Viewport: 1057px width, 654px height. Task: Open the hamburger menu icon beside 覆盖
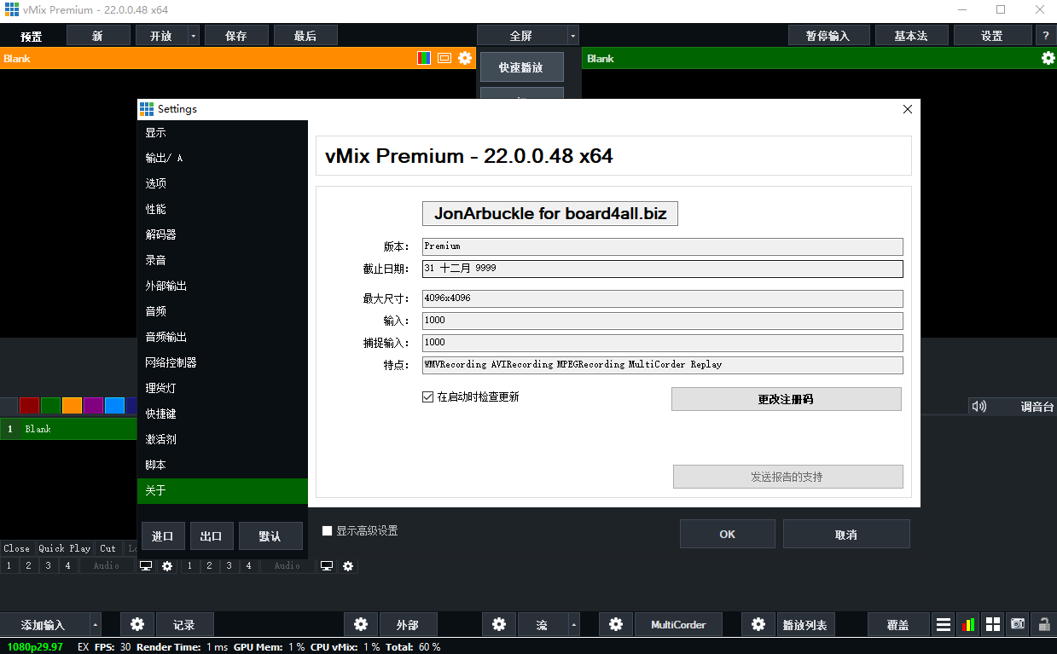click(943, 624)
